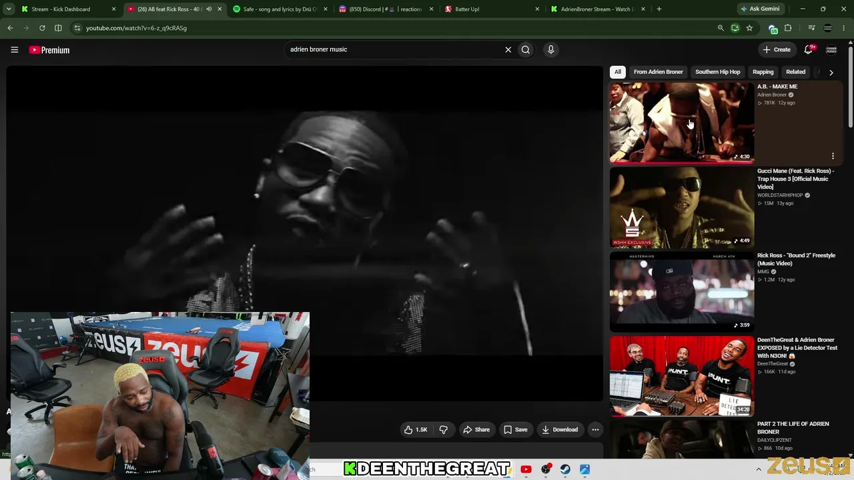854x480 pixels.
Task: Dislike the video with thumbs down
Action: tap(443, 430)
